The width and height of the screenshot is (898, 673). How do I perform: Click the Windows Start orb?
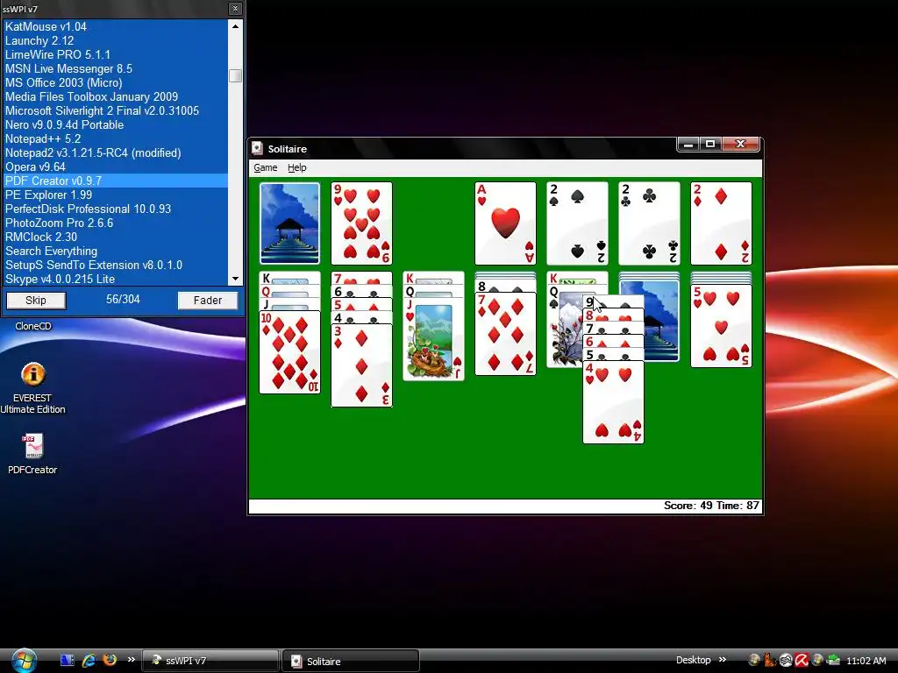[25, 661]
